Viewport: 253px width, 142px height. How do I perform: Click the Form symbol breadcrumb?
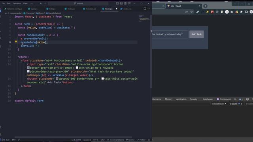tap(40, 13)
